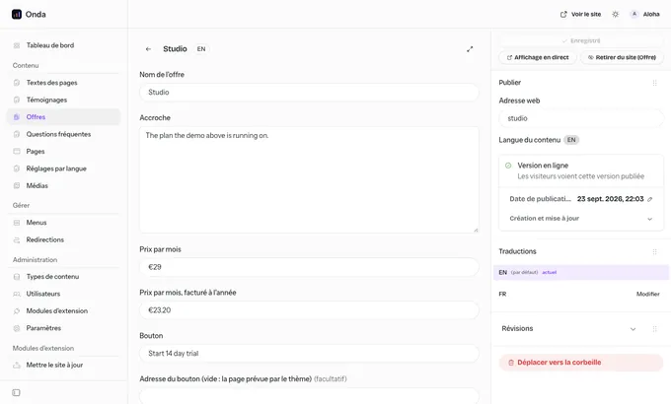Image resolution: width=671 pixels, height=404 pixels.
Task: Click the Réglages par langue icon
Action: coord(17,168)
